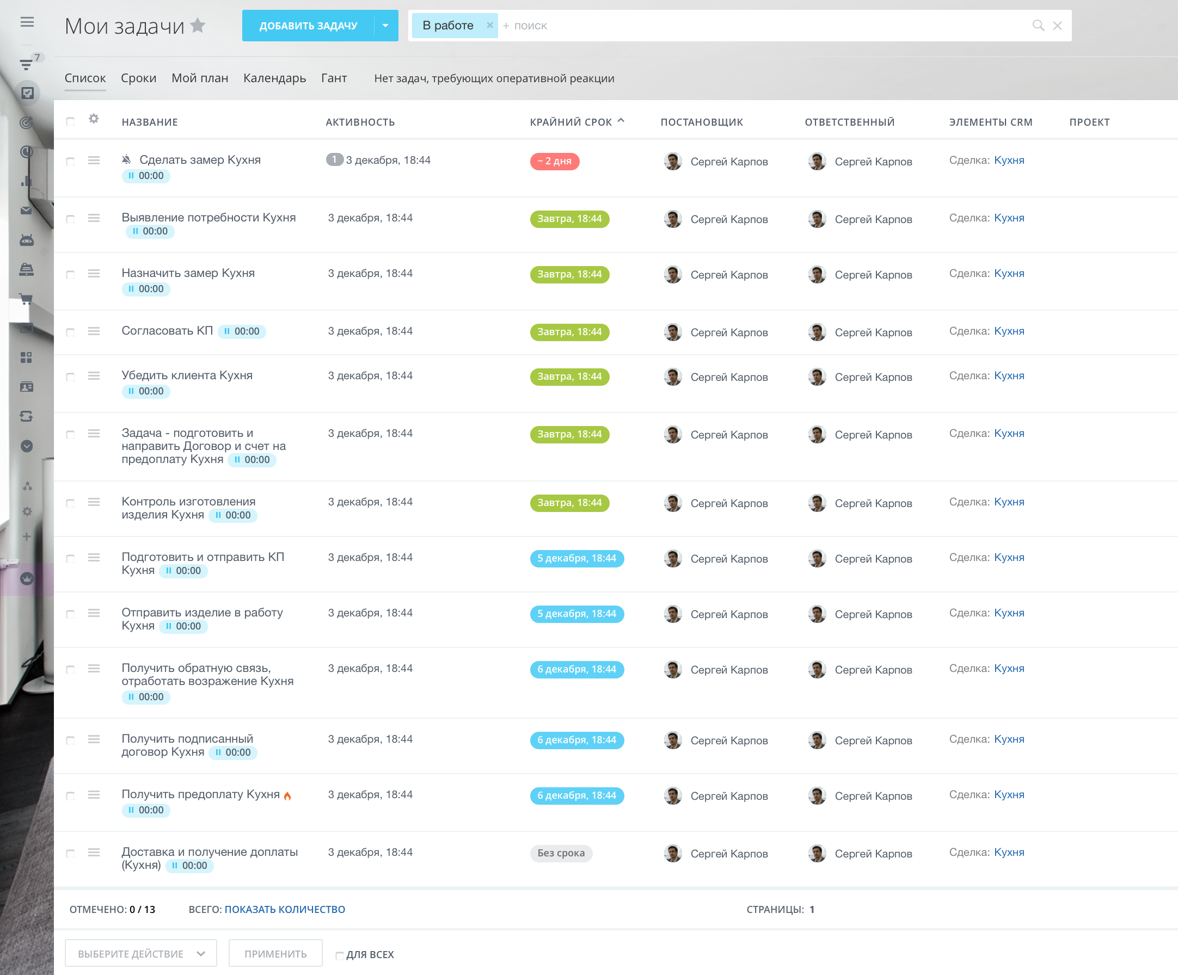Click the search magnifier icon
This screenshot has width=1178, height=975.
pos(1038,26)
